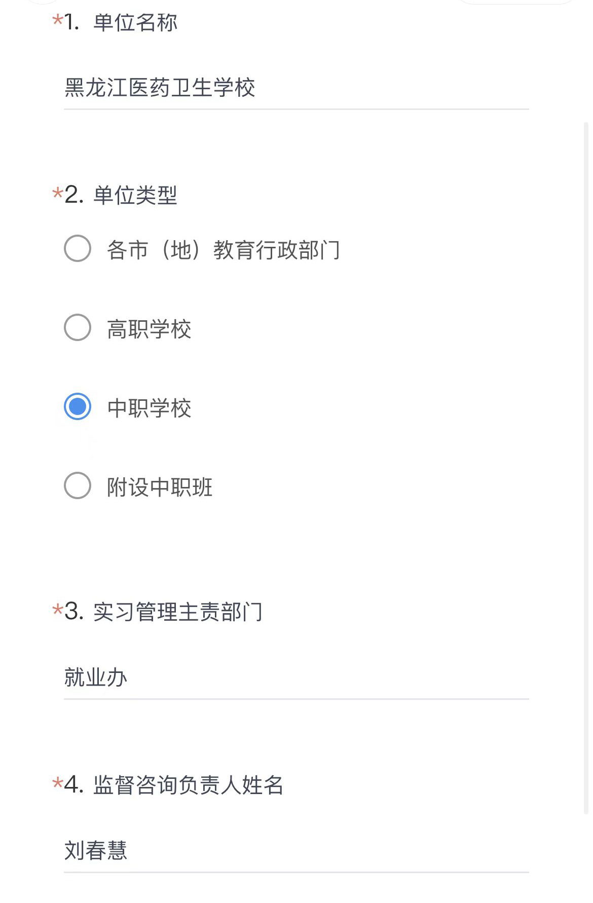
Task: Click the question title 4. 监督咨询负责人姓名
Action: pos(174,785)
